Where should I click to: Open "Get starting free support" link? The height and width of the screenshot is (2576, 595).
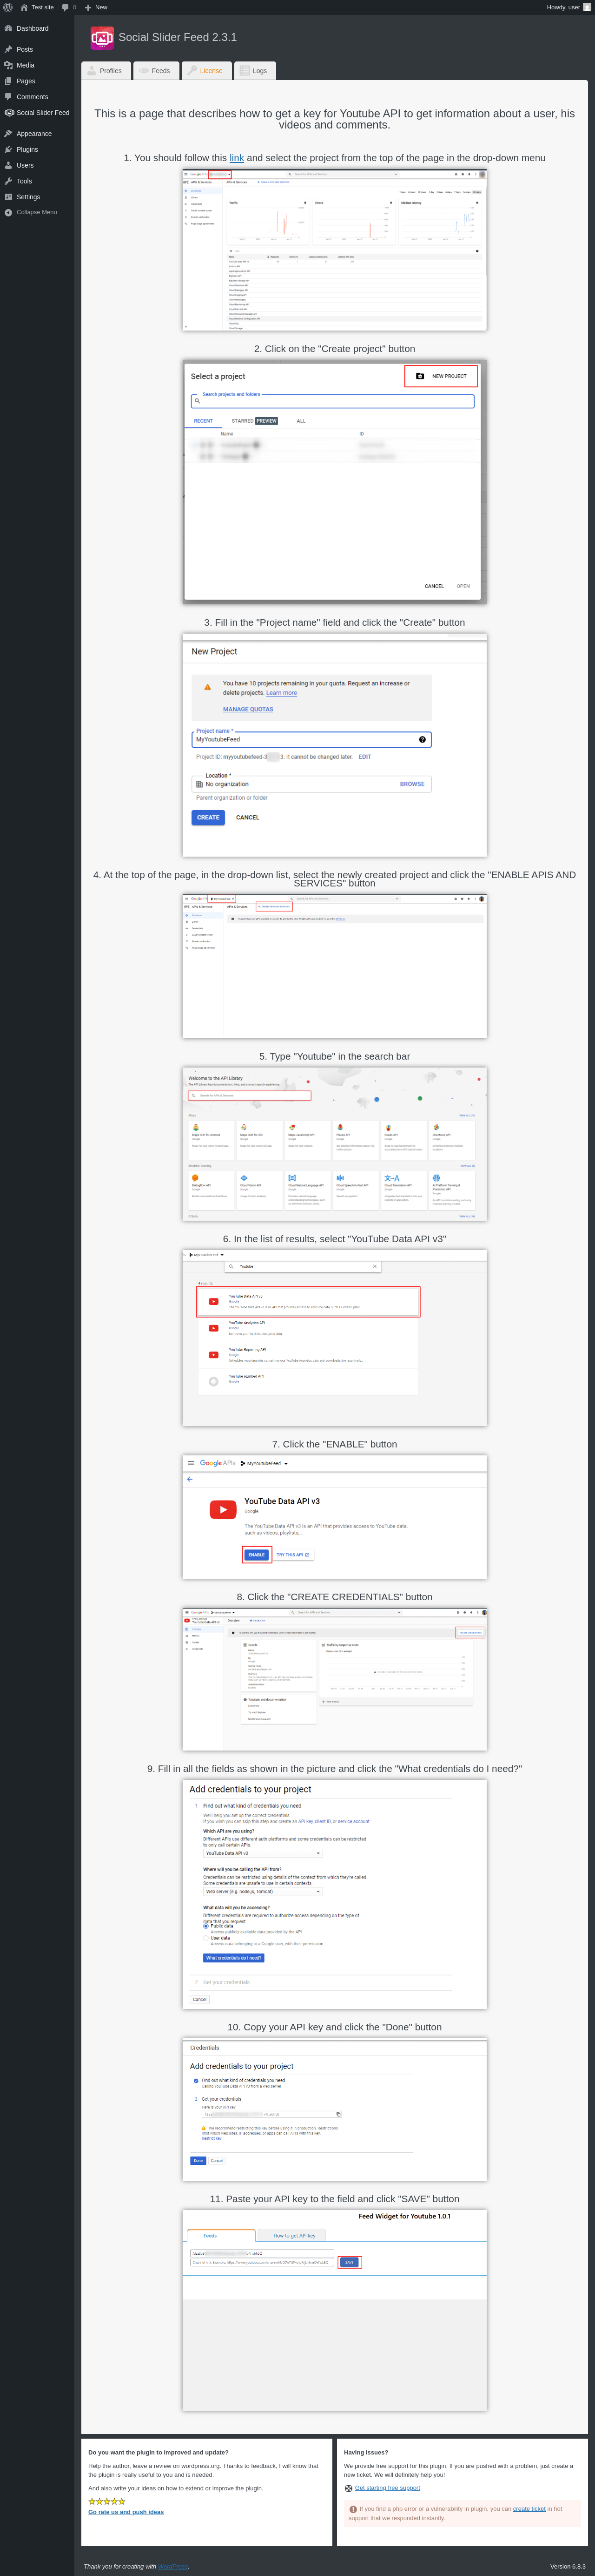click(387, 2488)
